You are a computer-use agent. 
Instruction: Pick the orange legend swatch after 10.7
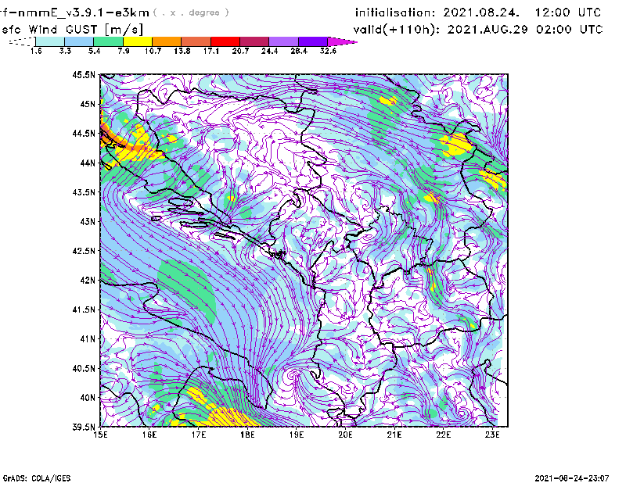167,41
